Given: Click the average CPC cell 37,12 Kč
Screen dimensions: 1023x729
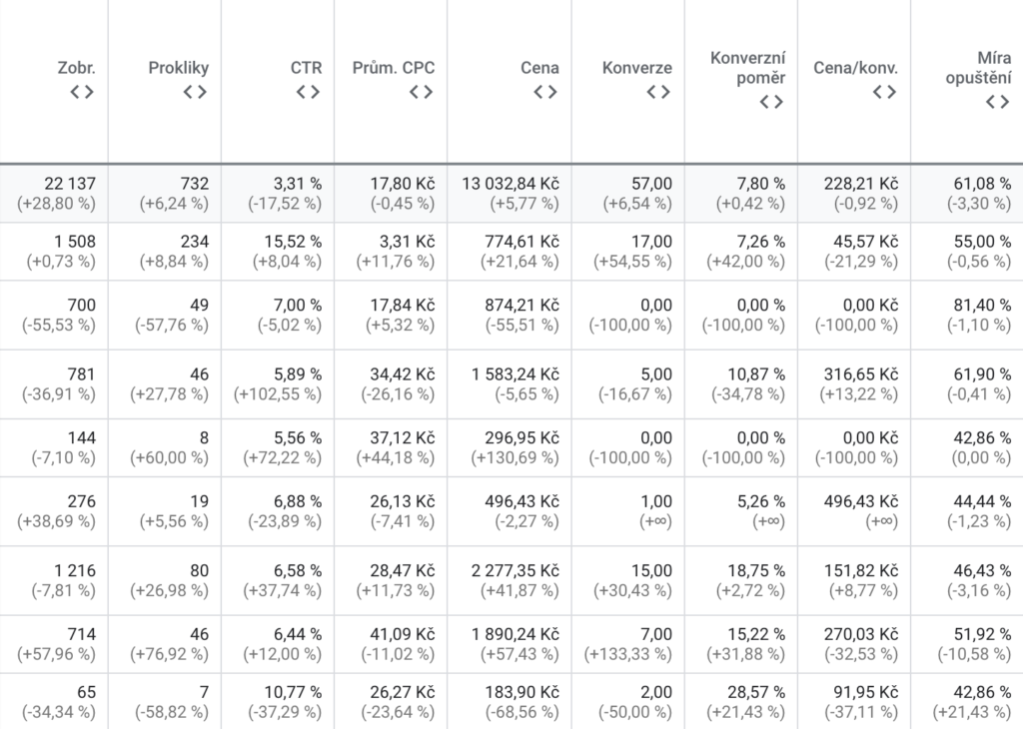Looking at the screenshot, I should 403,437.
